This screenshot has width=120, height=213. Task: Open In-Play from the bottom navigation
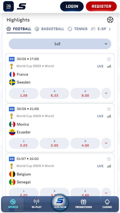pyautogui.click(x=37, y=204)
